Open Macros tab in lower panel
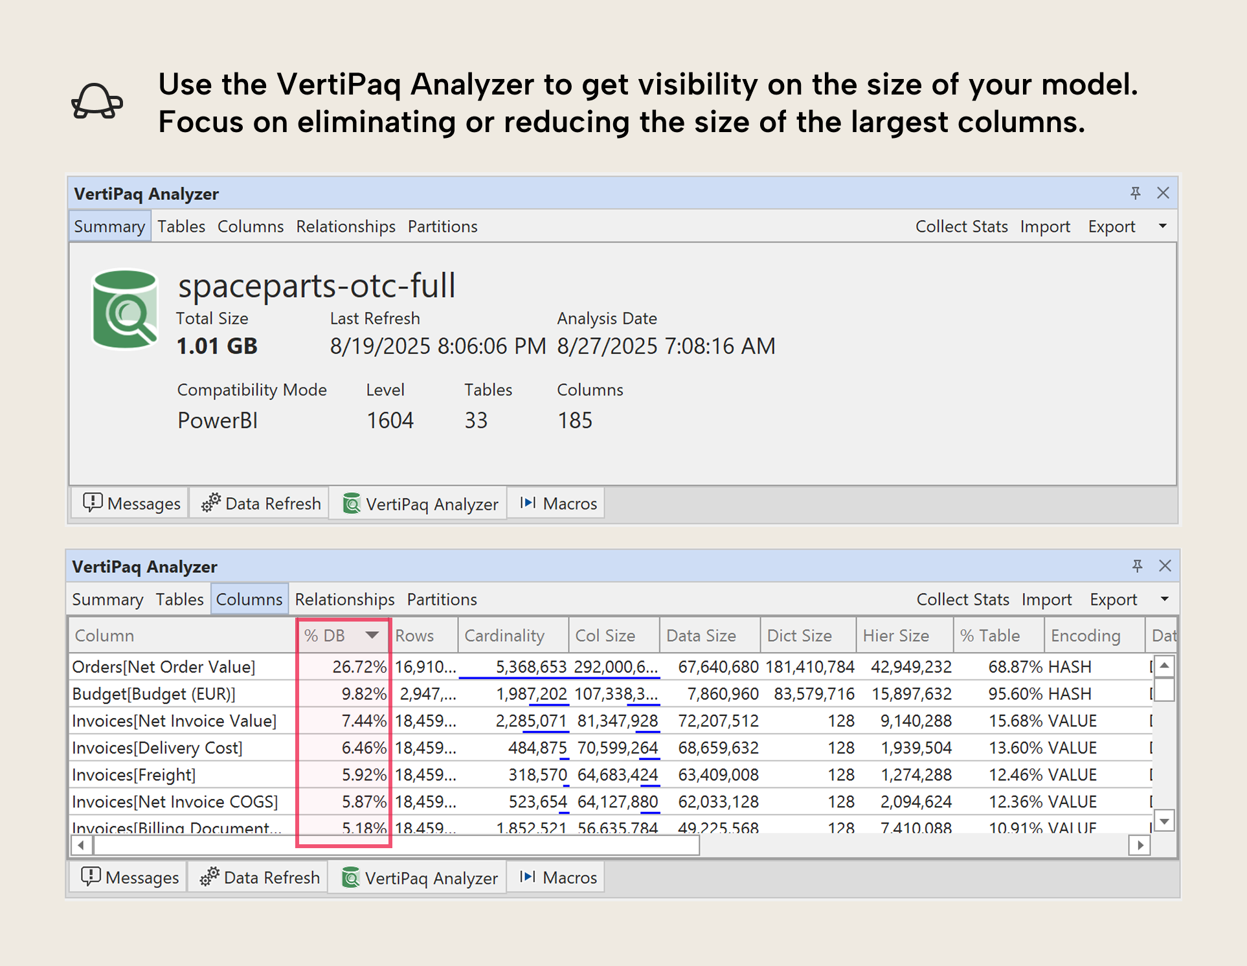 coord(557,877)
